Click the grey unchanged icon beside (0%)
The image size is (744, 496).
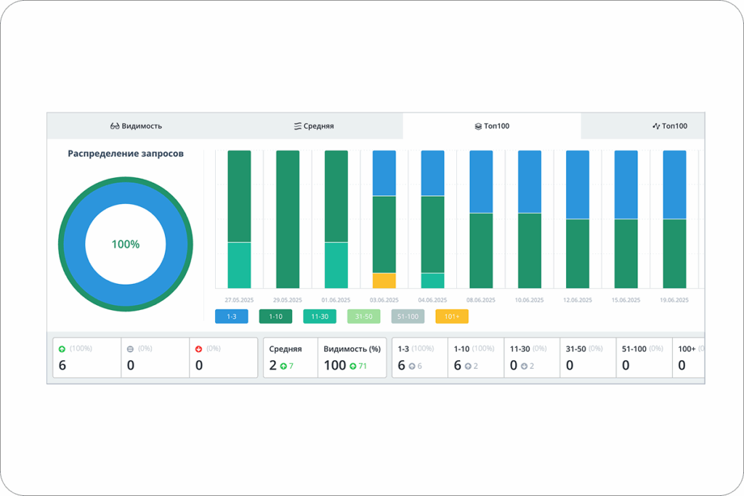(130, 349)
